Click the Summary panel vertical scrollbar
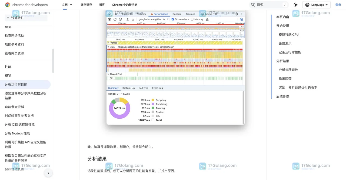This screenshot has height=180, width=346. click(243, 107)
